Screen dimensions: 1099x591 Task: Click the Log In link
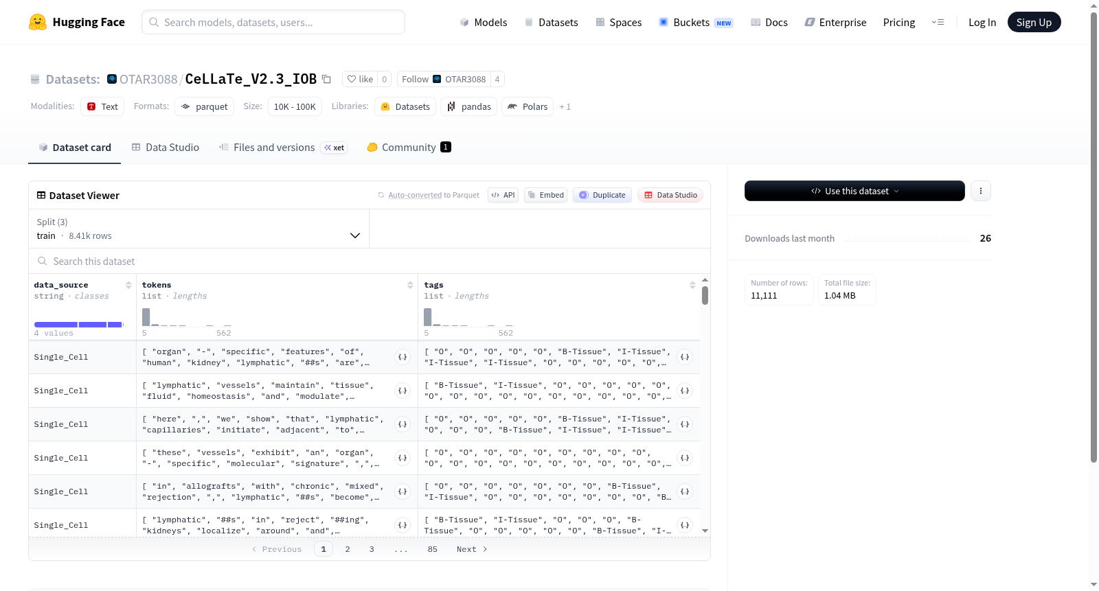tap(982, 22)
